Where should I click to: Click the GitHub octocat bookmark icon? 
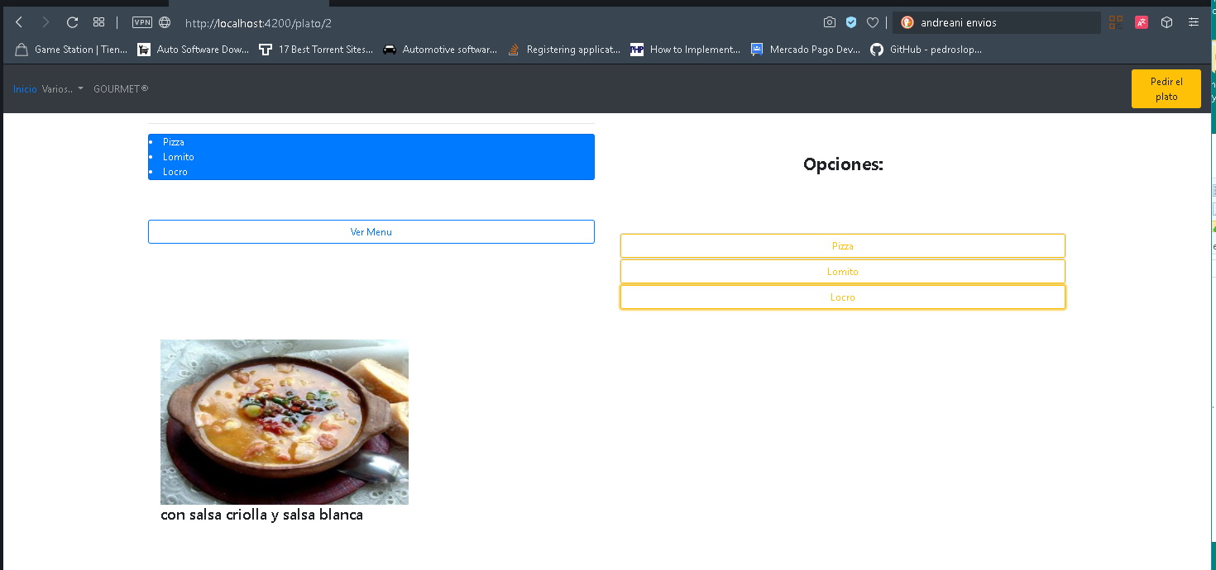[x=877, y=50]
